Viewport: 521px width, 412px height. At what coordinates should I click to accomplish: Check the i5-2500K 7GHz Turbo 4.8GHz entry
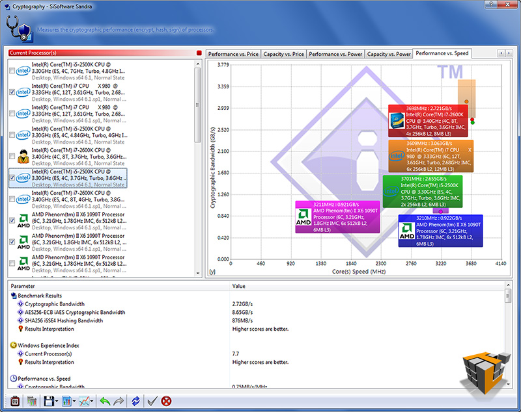coord(12,71)
